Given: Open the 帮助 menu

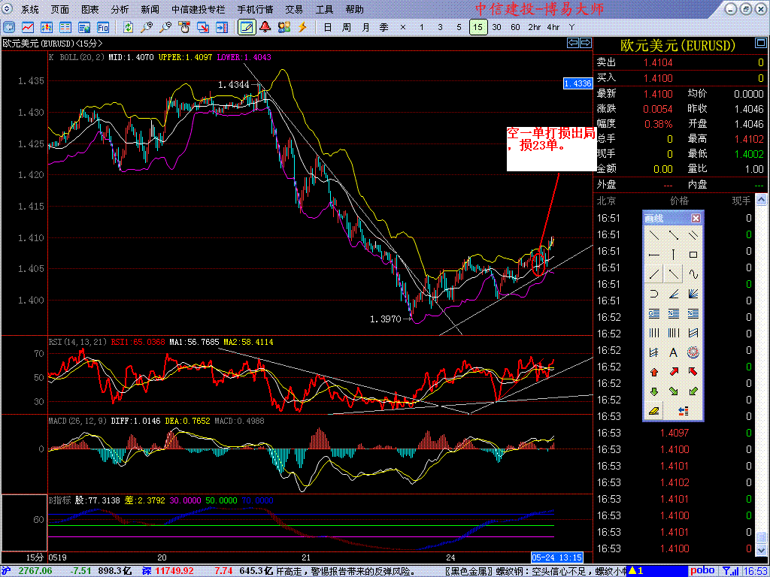Looking at the screenshot, I should [355, 9].
